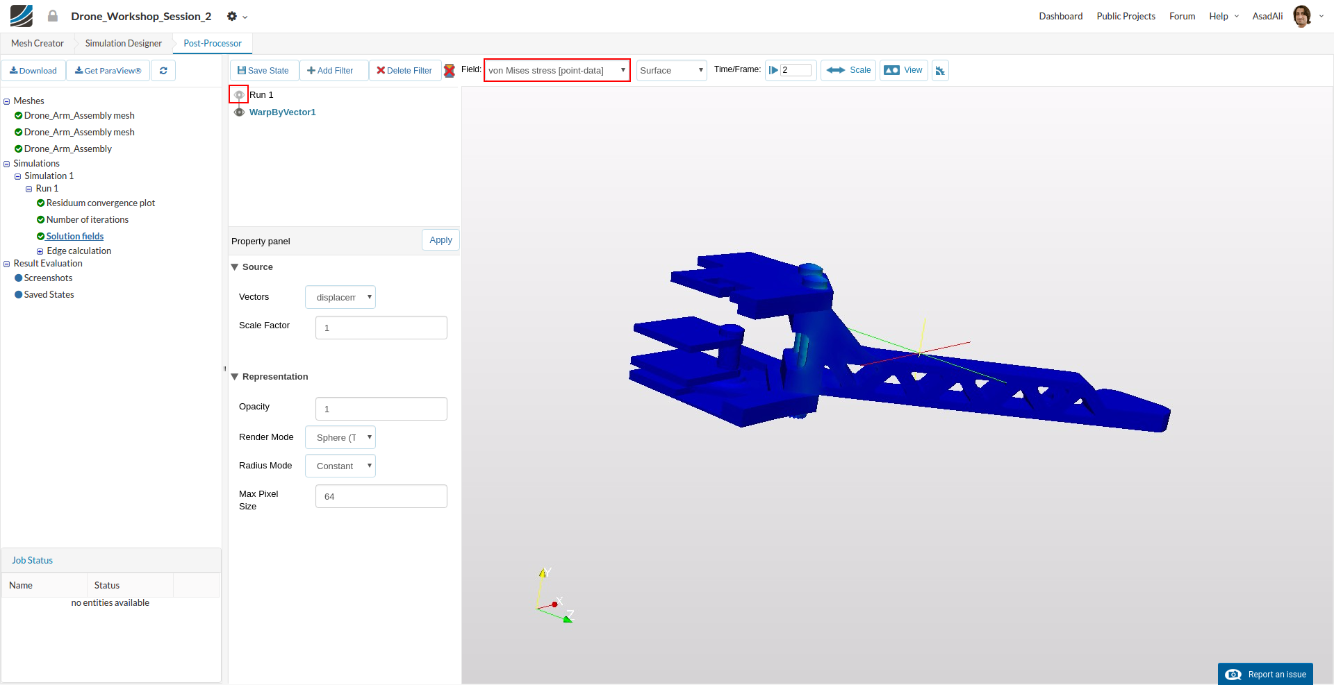This screenshot has width=1334, height=685.
Task: Click the XYZ orientation axes widget
Action: tap(555, 596)
